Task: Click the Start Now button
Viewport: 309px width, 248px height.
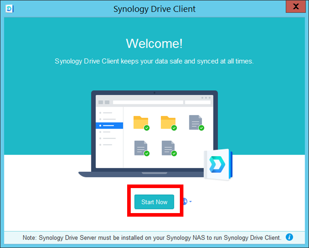Action: 154,202
